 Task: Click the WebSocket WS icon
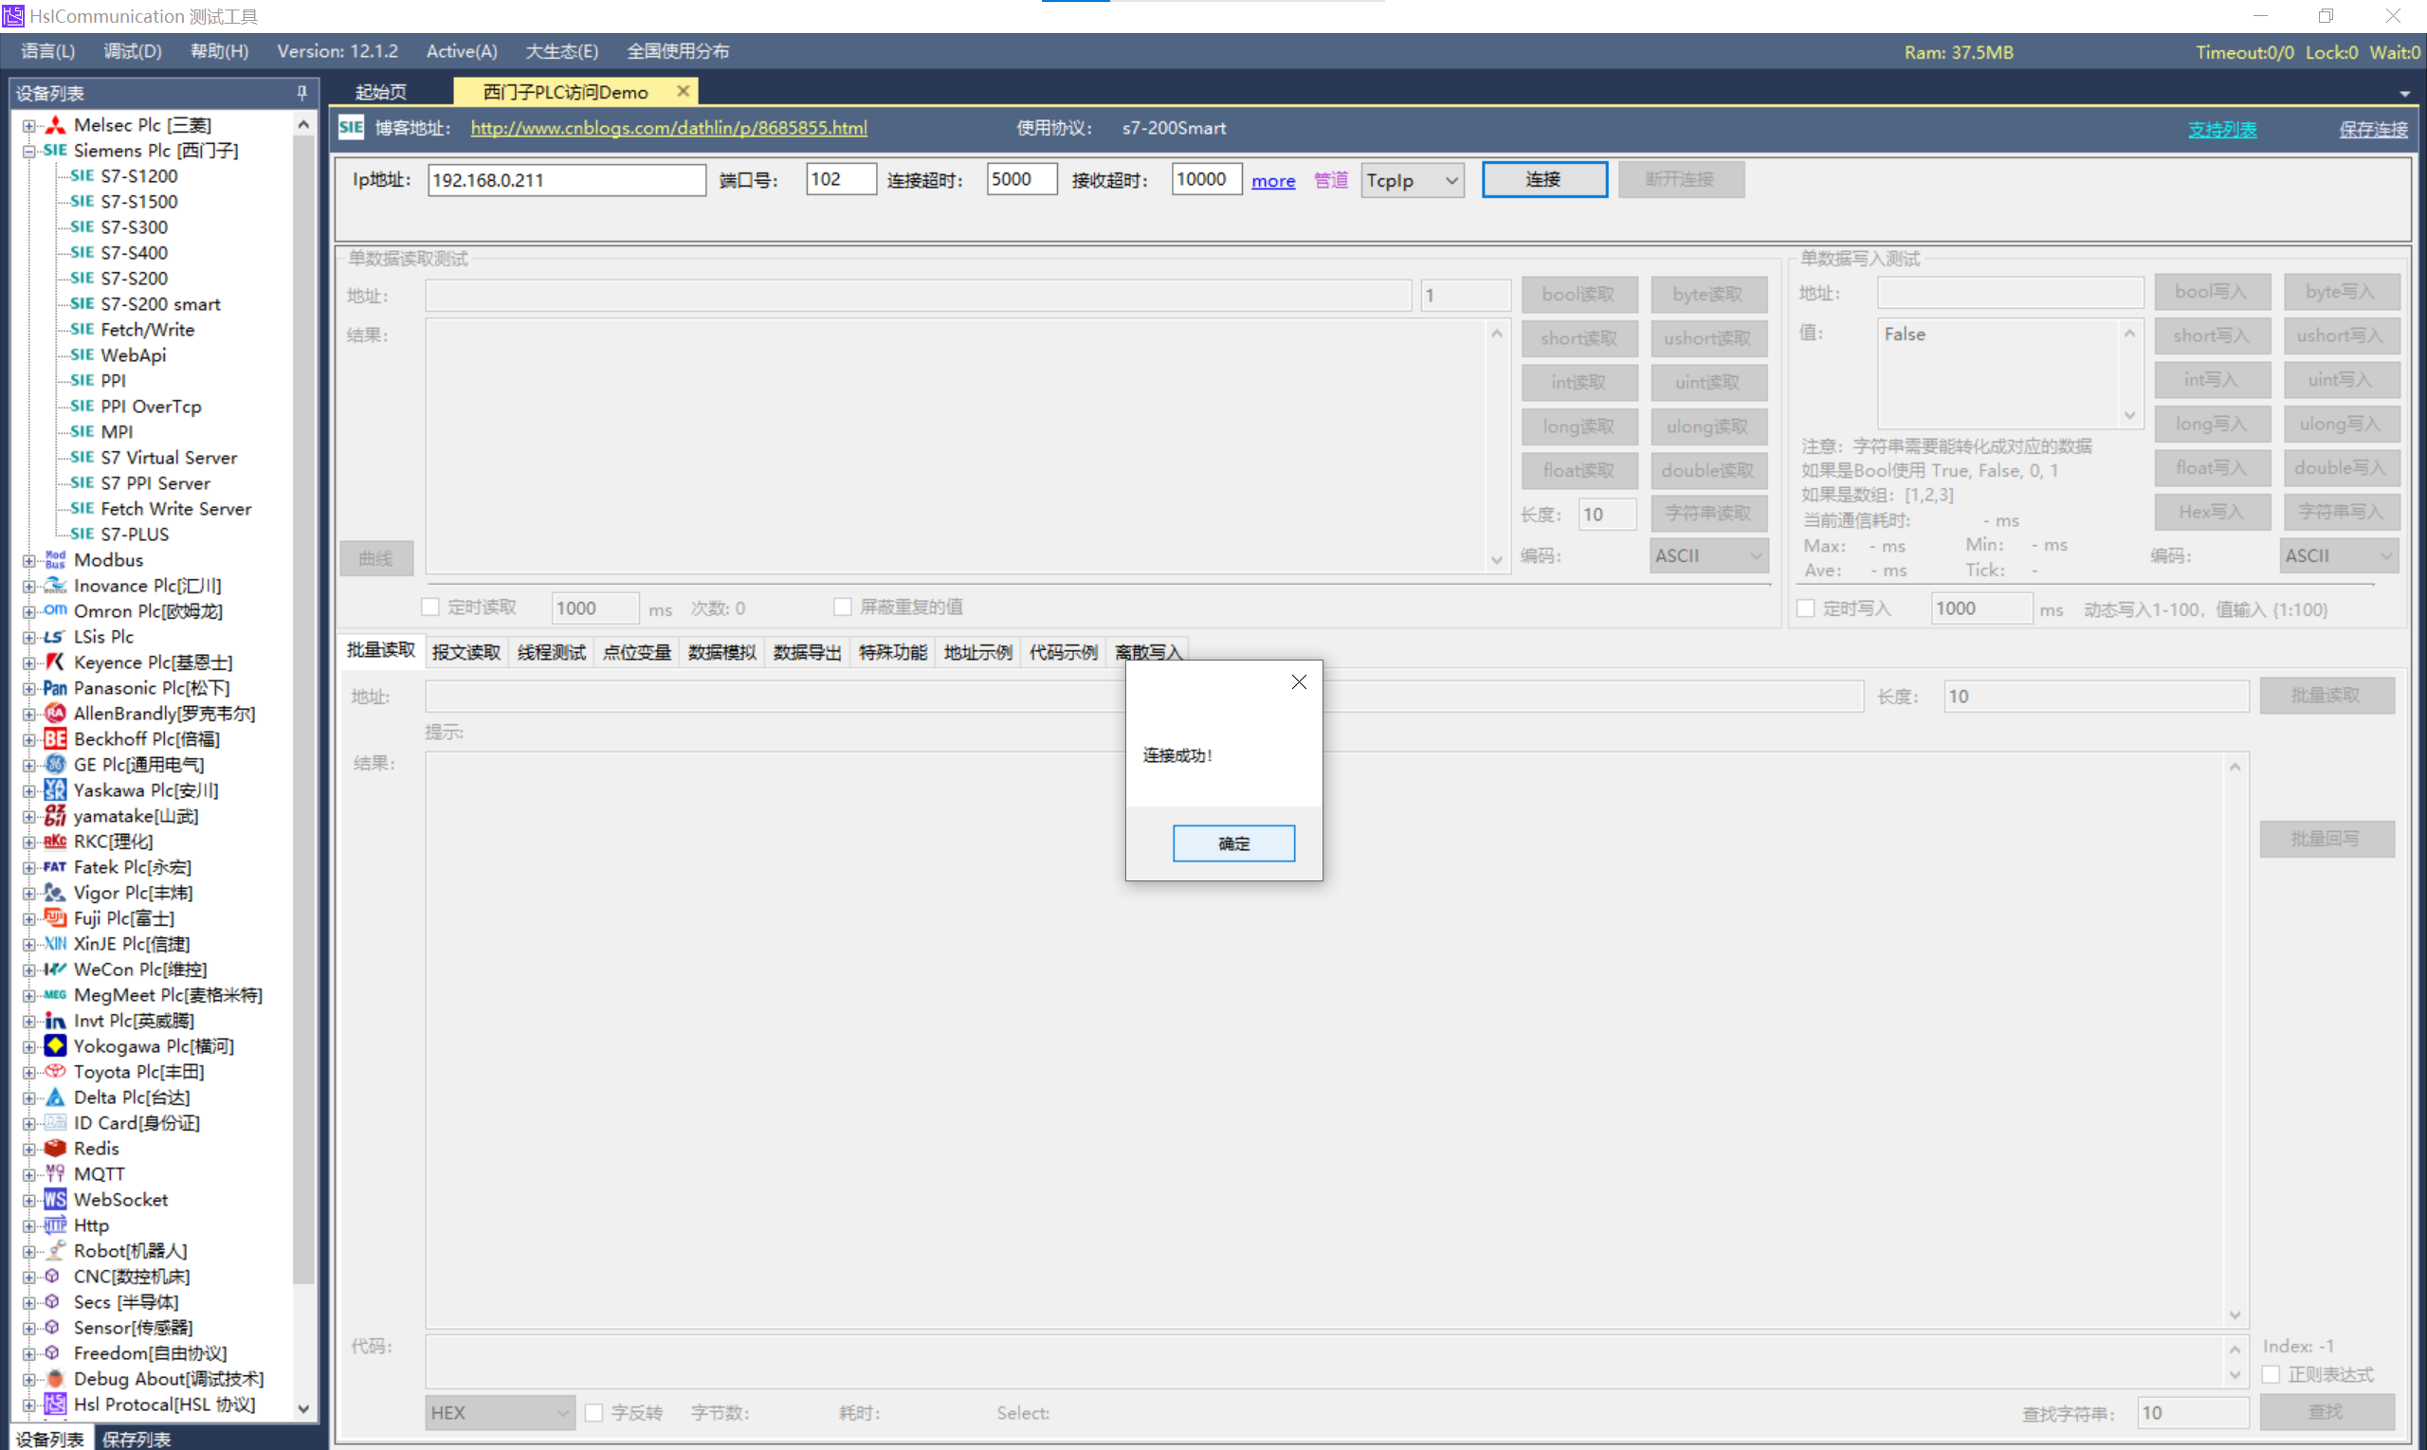pyautogui.click(x=56, y=1200)
